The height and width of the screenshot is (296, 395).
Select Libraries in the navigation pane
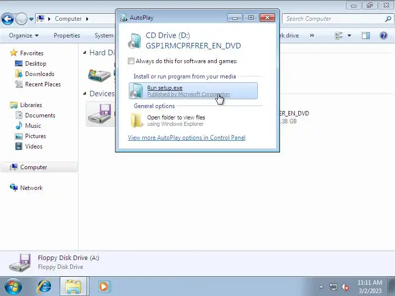click(31, 105)
